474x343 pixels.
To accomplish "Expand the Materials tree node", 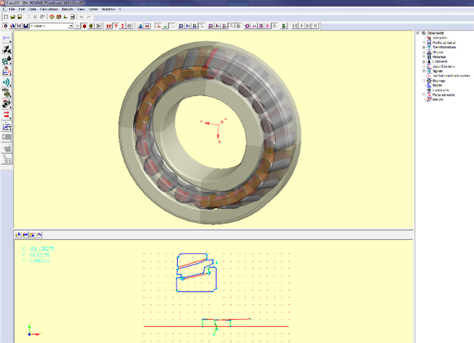I will coord(424,56).
